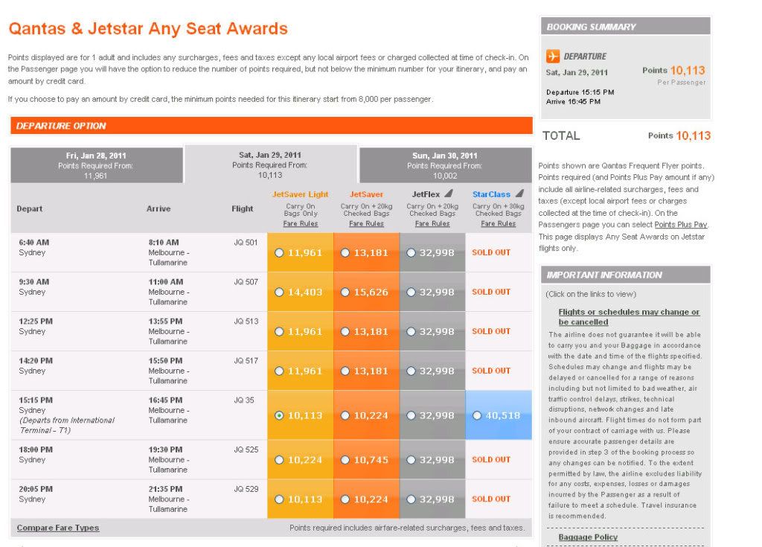Switch to the Sun, Jan 30, 2011 tab
Viewport: 762px width, 547px height.
[x=445, y=165]
